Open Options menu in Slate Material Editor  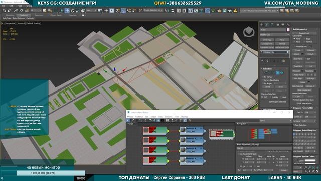(169, 117)
